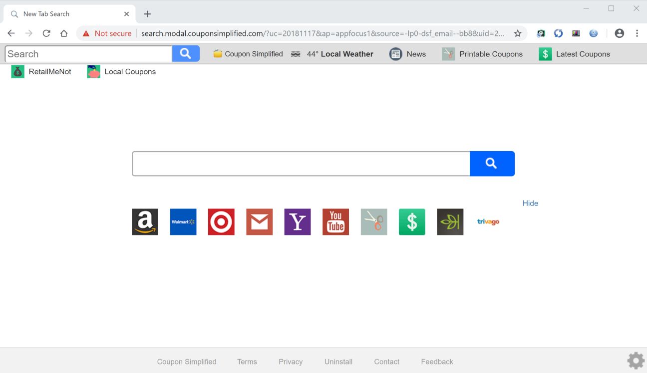
Task: Open the dark leaf-logo shortcut tile
Action: point(450,222)
